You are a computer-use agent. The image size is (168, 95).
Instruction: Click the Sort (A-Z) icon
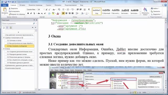85,9
